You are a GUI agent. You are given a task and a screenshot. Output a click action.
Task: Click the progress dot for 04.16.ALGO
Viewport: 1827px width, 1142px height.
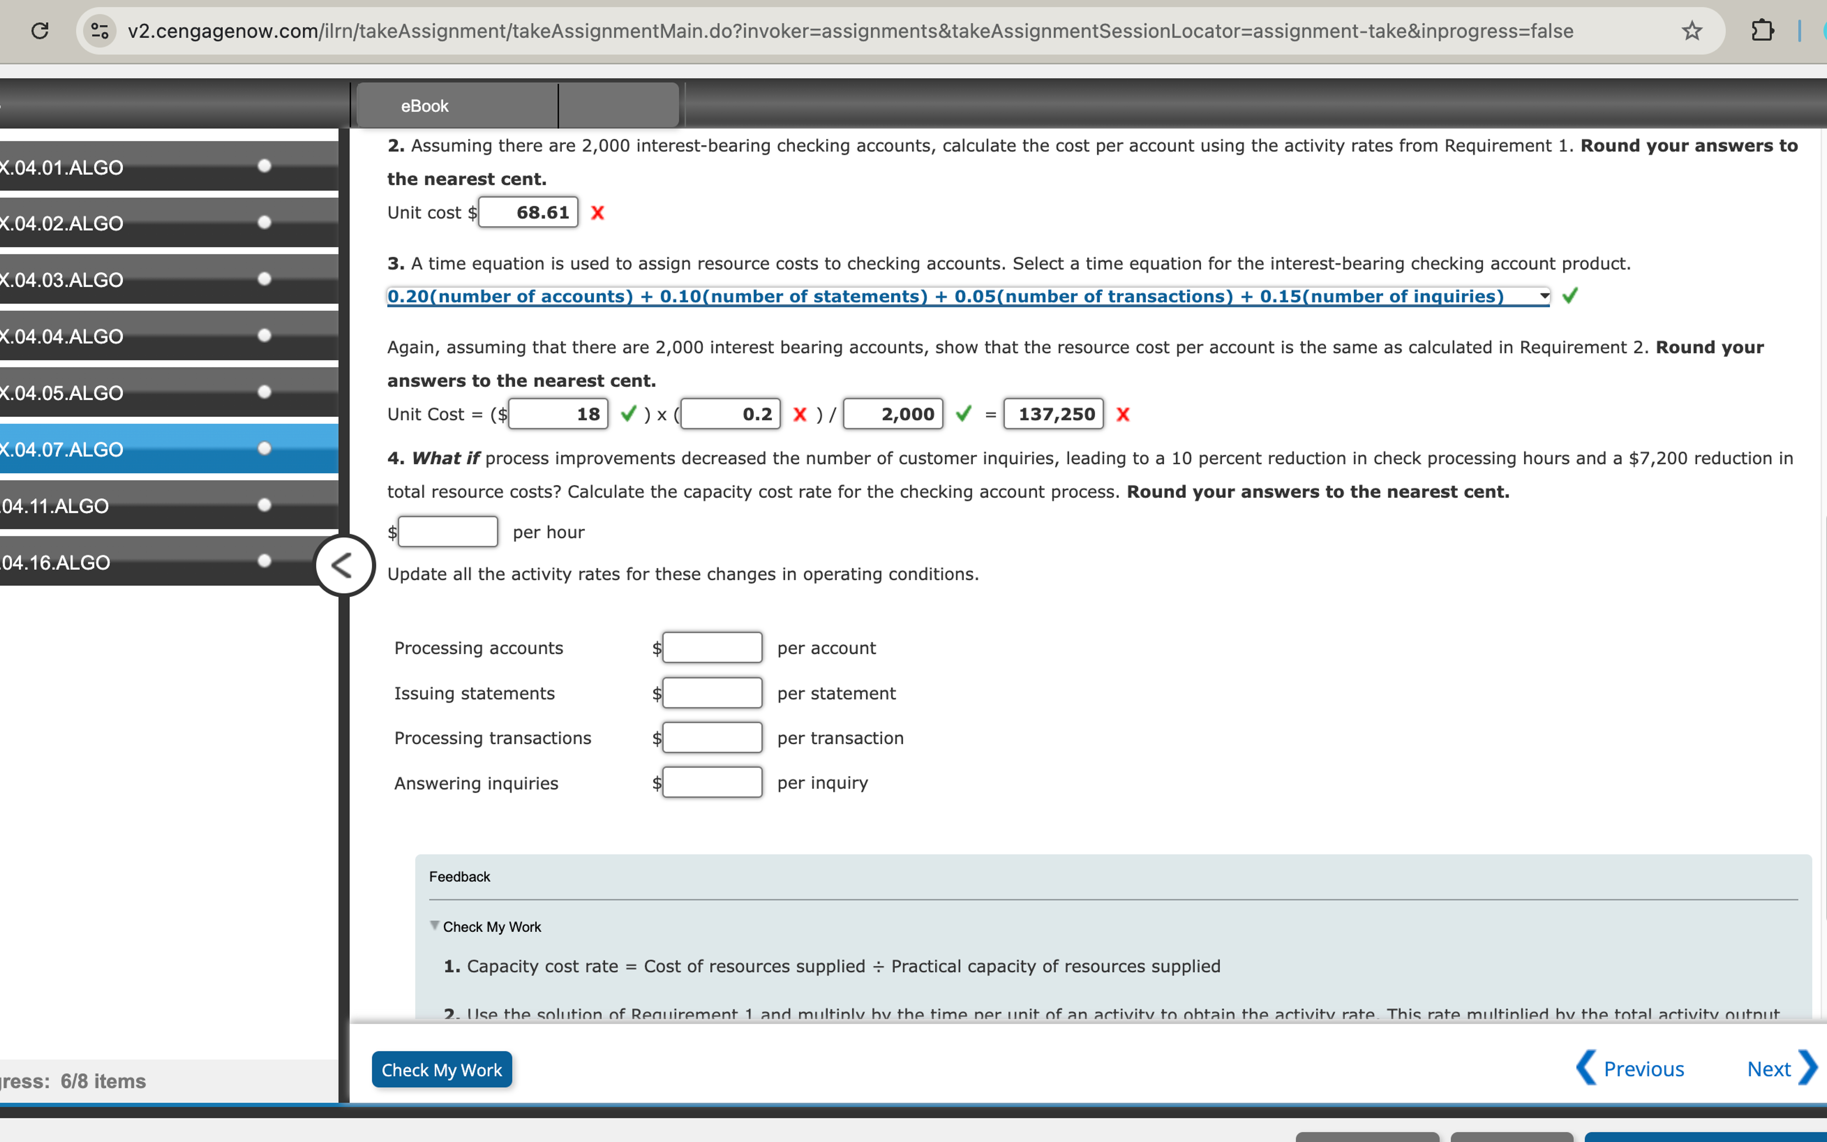264,562
